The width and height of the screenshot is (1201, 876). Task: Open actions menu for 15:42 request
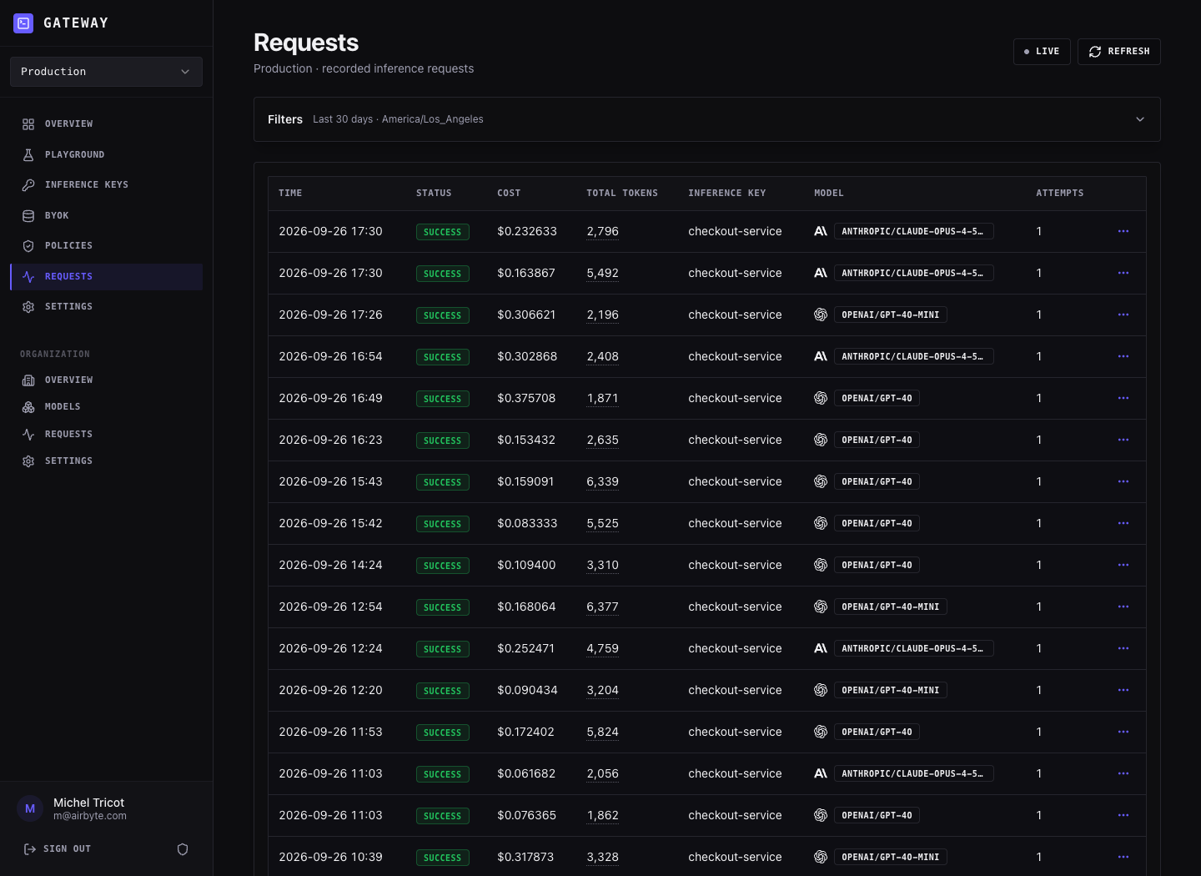(x=1123, y=523)
